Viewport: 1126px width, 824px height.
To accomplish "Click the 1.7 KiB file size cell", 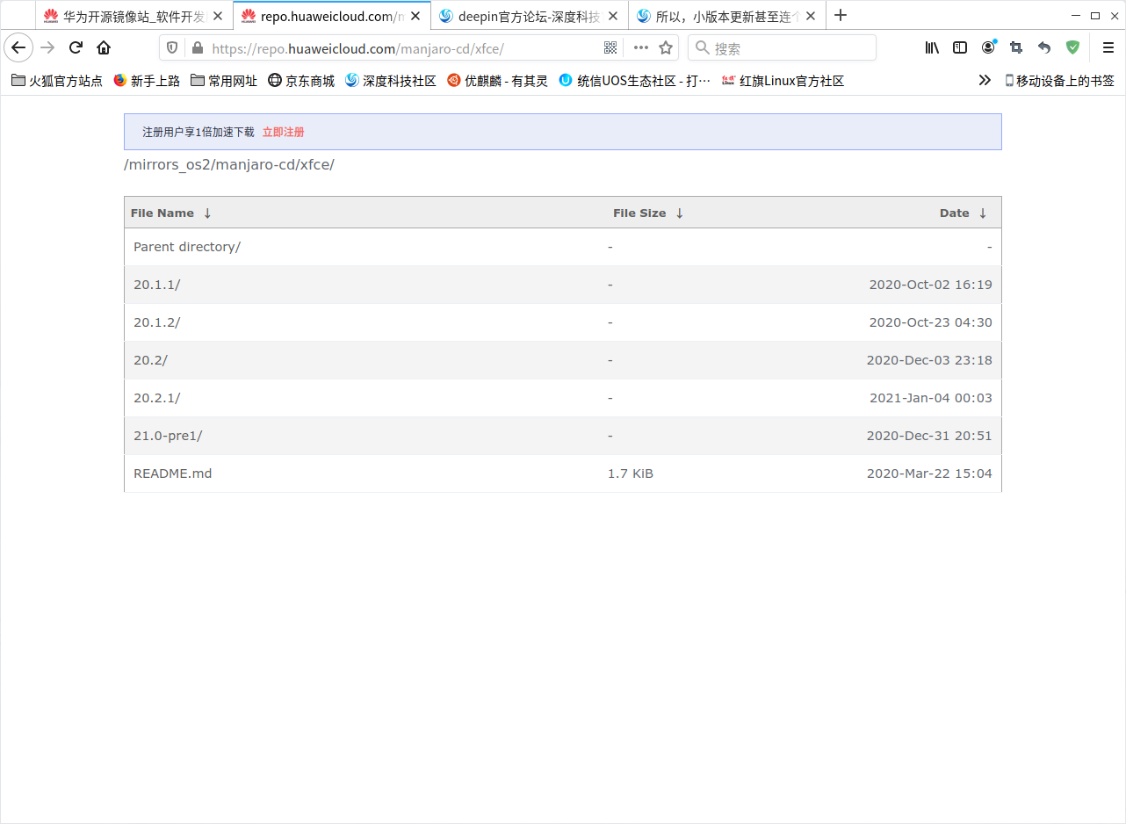I will point(631,473).
